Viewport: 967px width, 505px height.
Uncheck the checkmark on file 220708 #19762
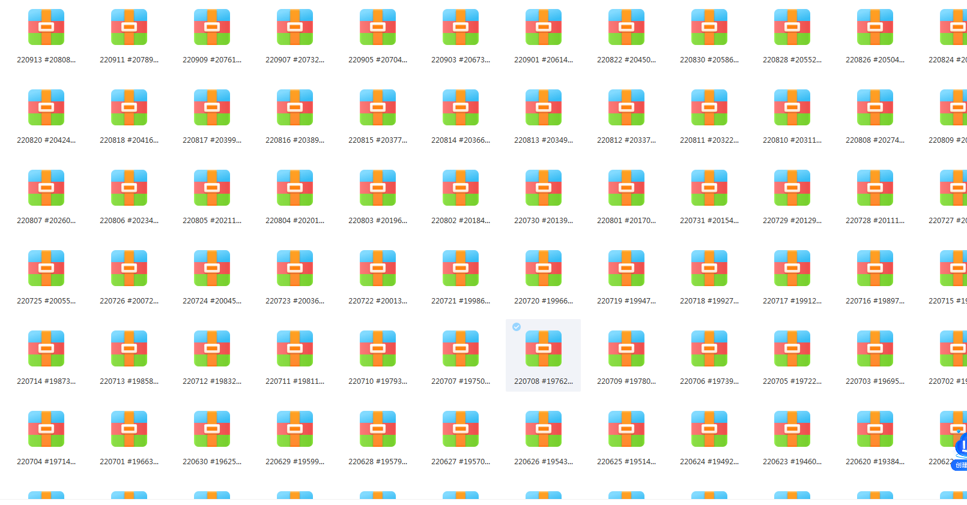(x=517, y=327)
